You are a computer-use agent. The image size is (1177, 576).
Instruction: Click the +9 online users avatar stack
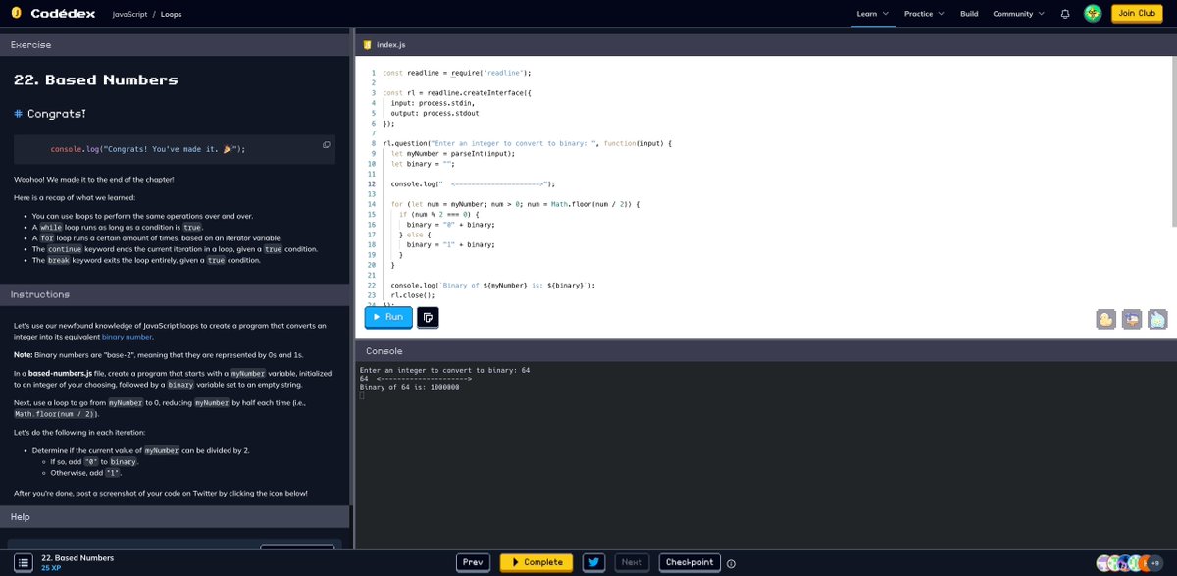click(1155, 563)
